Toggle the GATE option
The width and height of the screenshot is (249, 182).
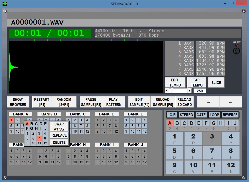(201, 115)
